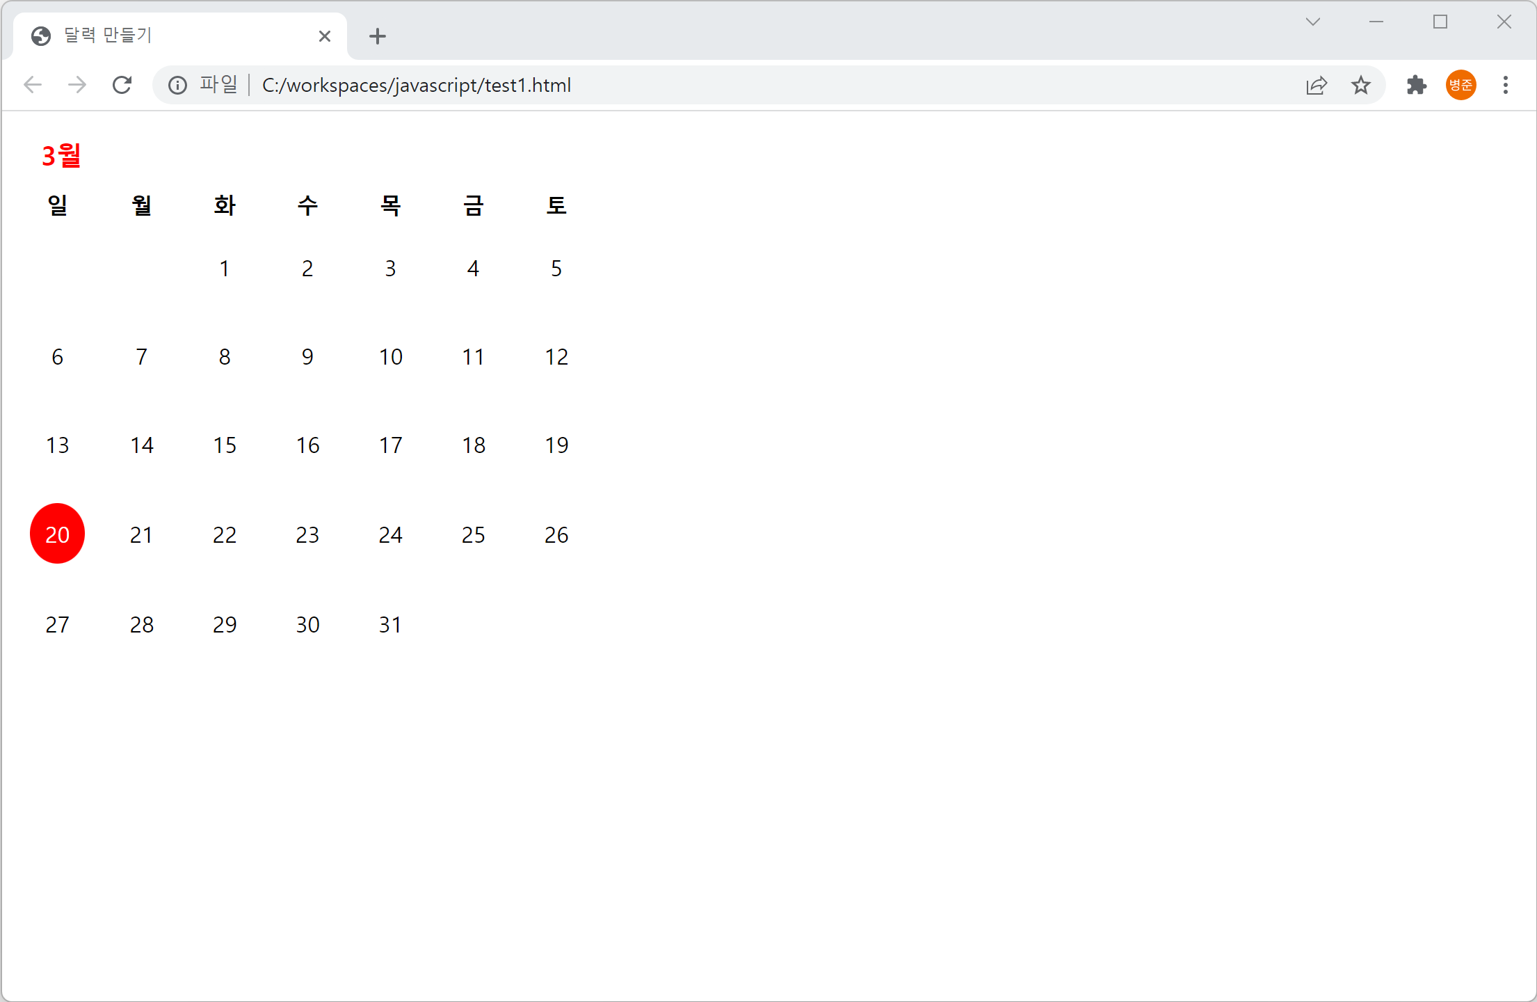
Task: Click the red 3월 month heading
Action: (x=61, y=155)
